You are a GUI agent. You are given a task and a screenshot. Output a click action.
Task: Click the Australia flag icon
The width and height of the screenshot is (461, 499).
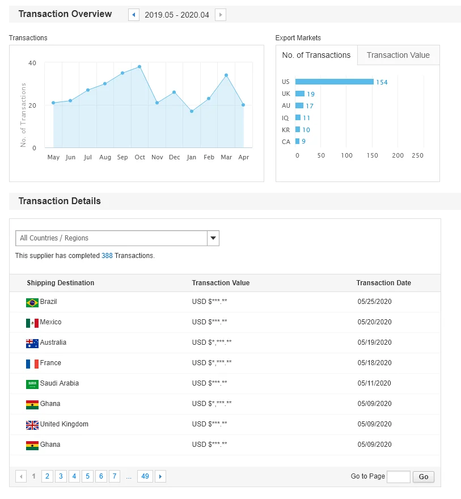tap(32, 343)
